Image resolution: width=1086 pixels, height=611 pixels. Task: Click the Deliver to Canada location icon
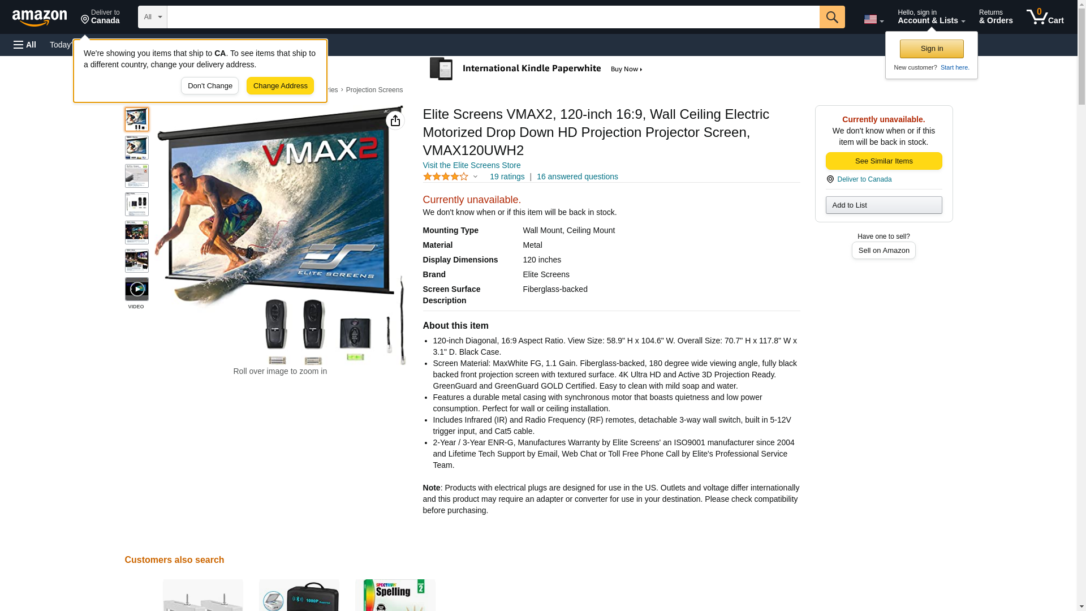(830, 179)
